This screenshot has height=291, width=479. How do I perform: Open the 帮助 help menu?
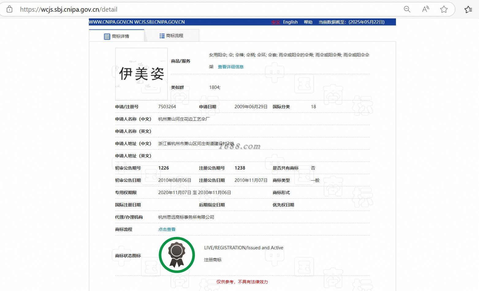308,22
